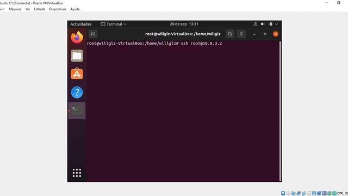Show applications grid in dock
Viewport: 348px width, 196px height.
77,173
